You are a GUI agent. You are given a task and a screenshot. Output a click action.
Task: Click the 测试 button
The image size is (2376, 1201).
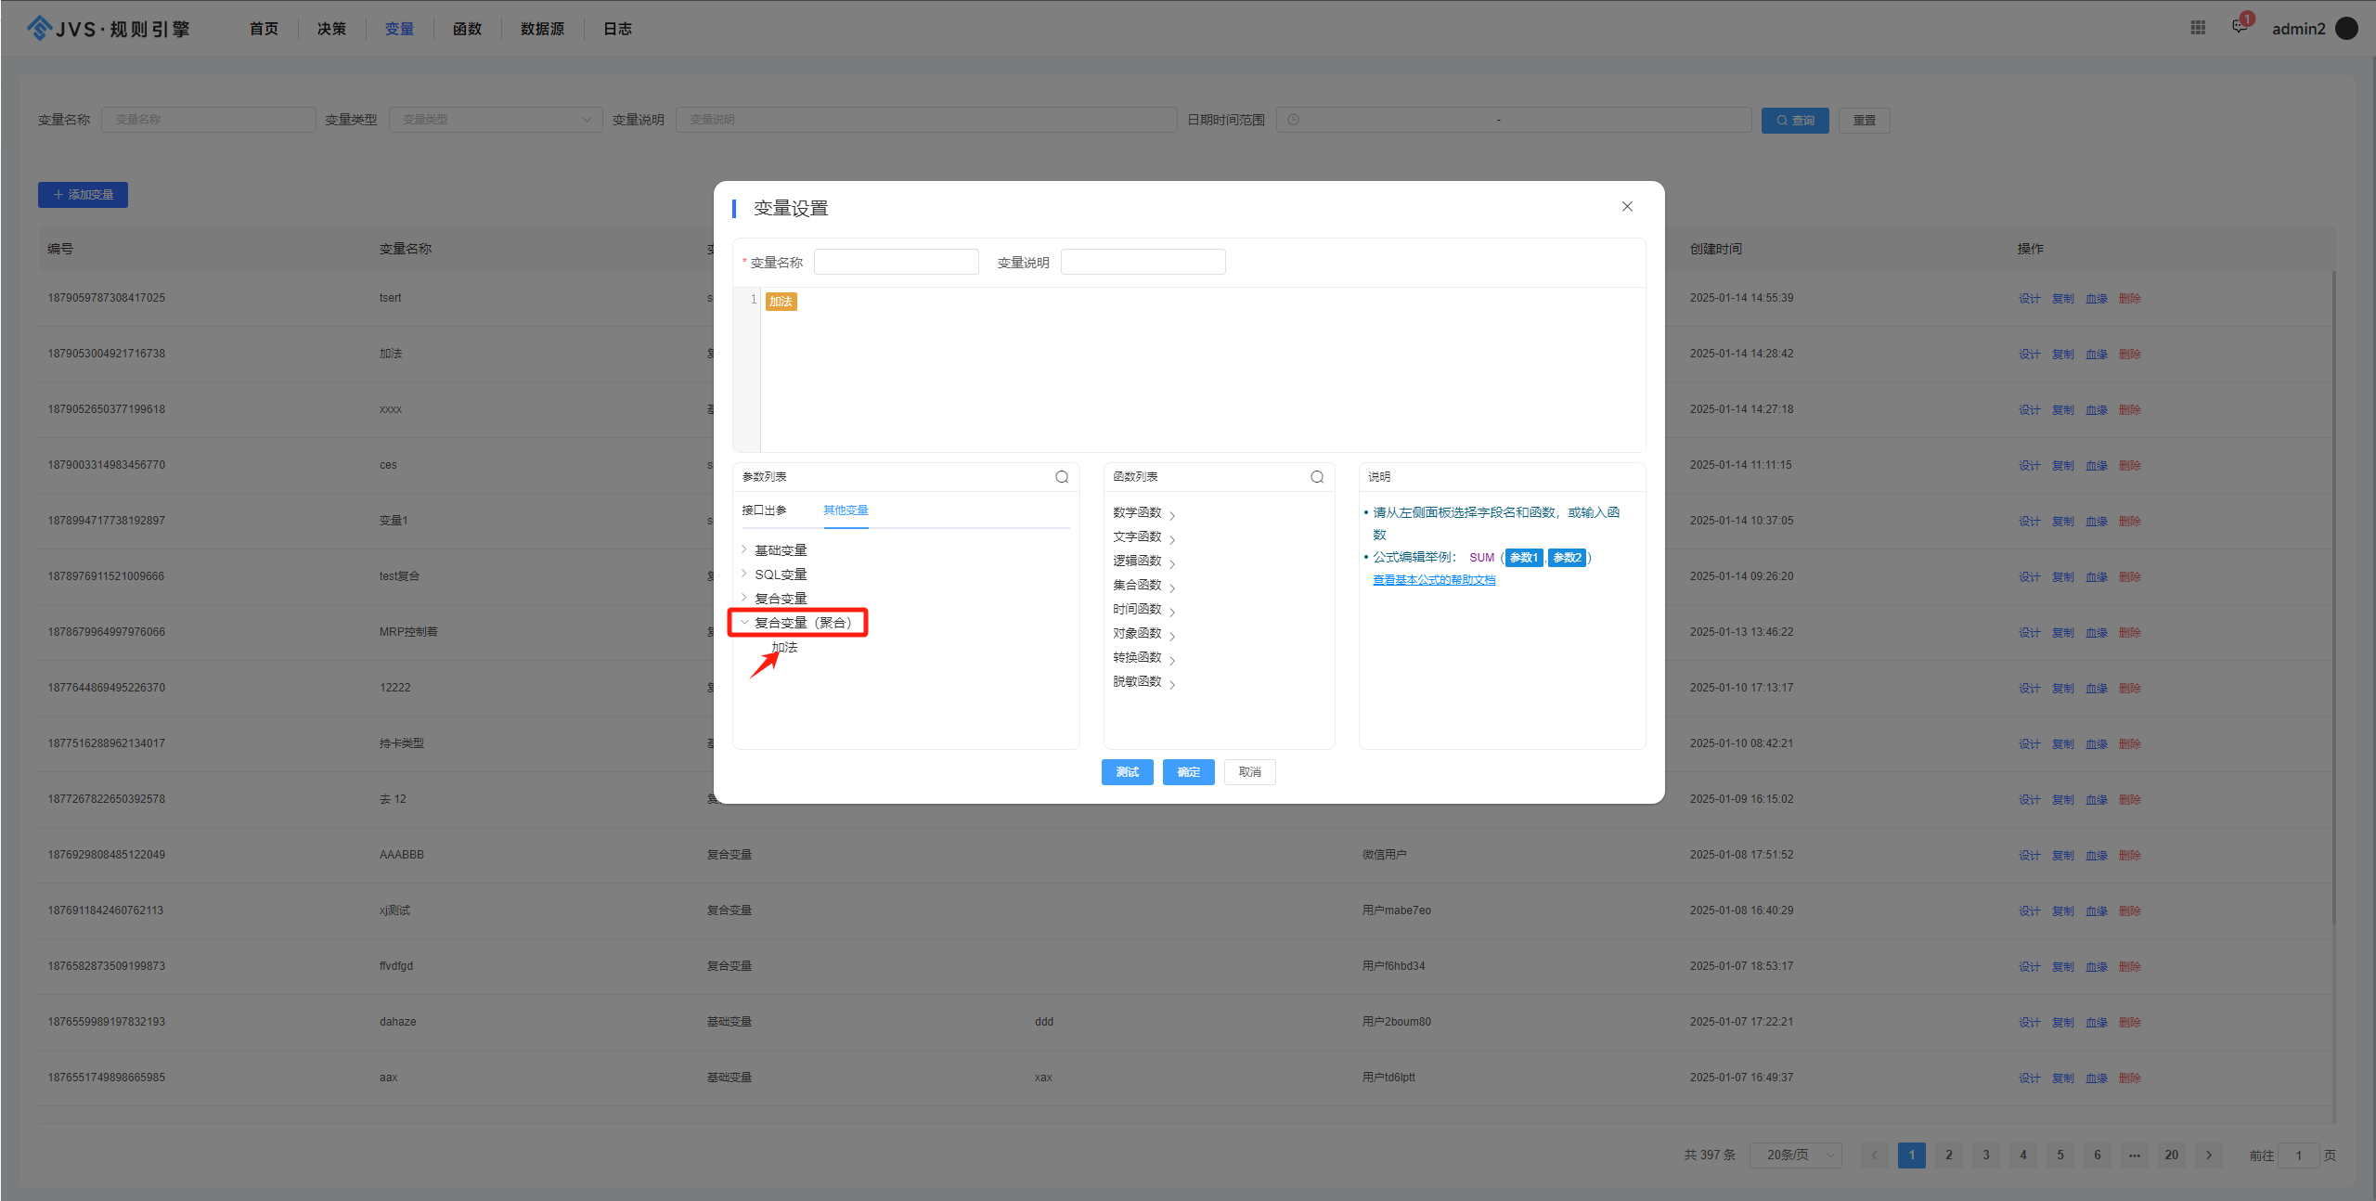tap(1127, 772)
